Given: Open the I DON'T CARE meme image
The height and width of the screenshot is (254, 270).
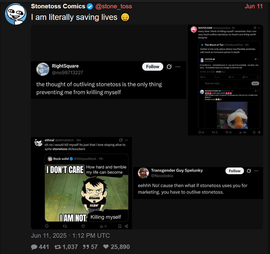Looking at the screenshot, I should 86,193.
